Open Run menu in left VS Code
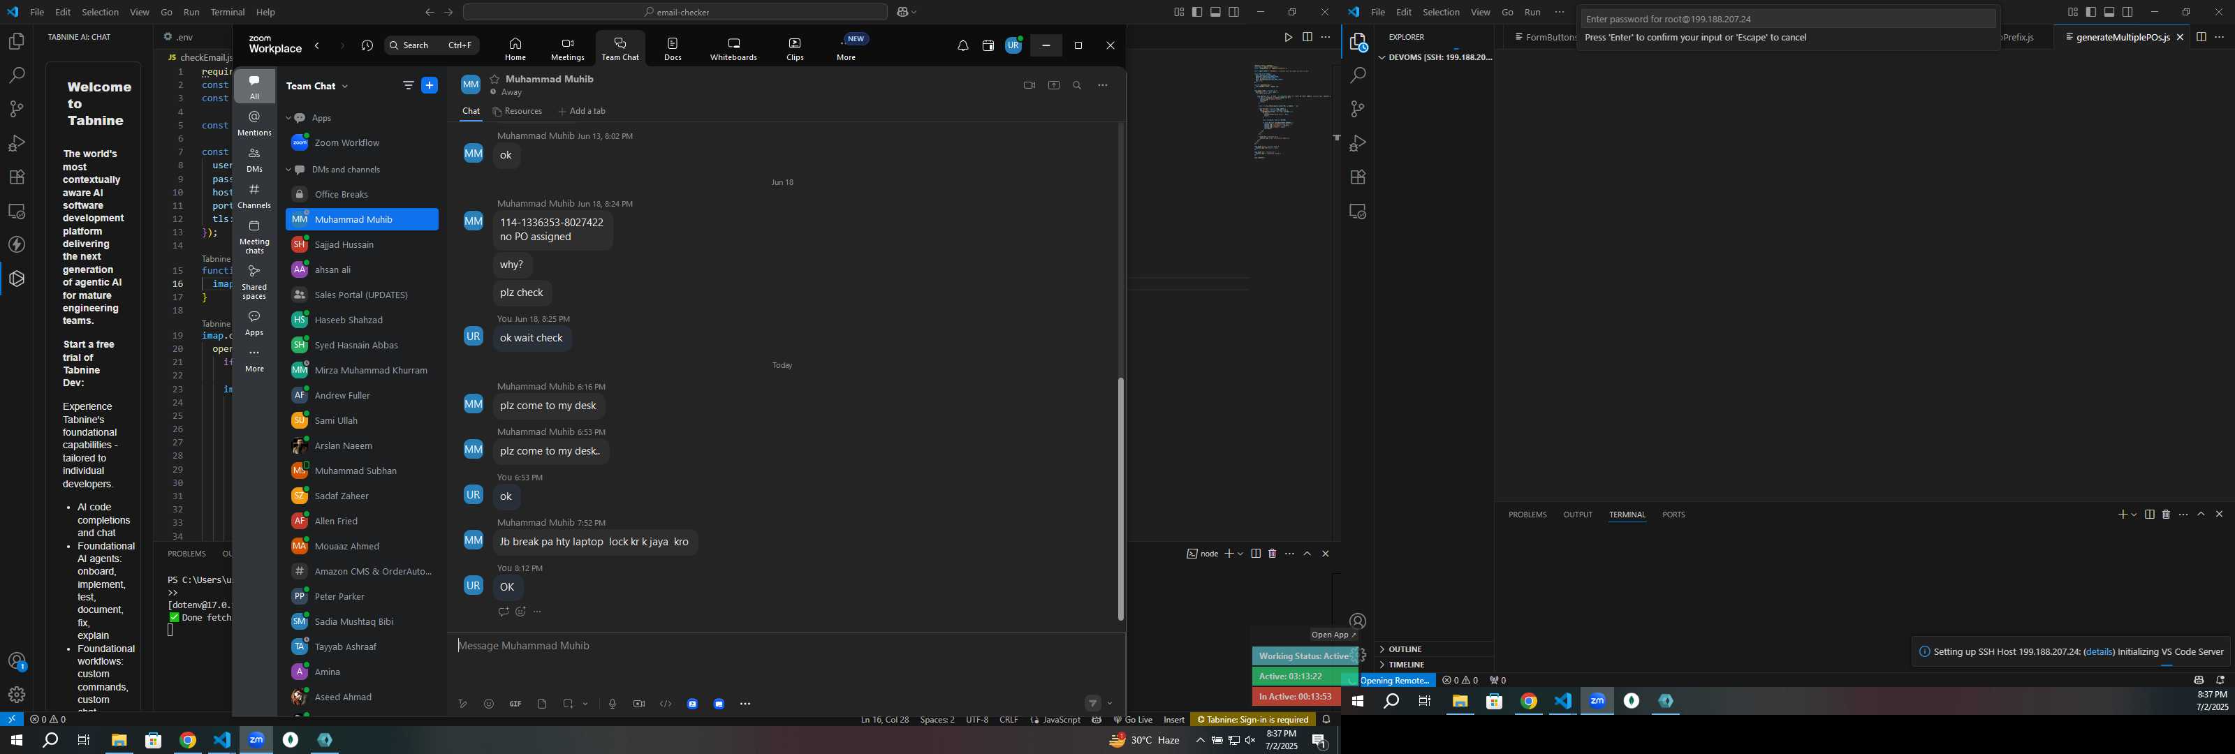The image size is (2235, 754). pos(192,12)
